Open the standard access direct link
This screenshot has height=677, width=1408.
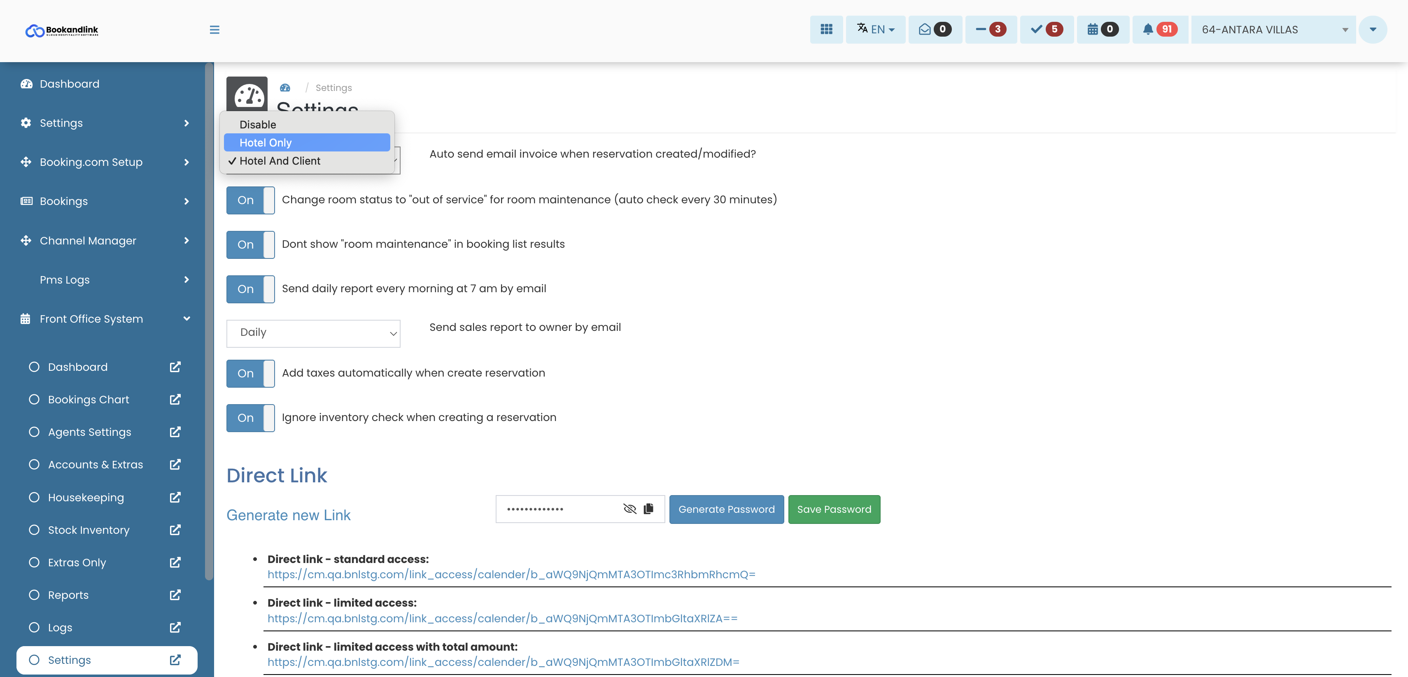point(511,574)
